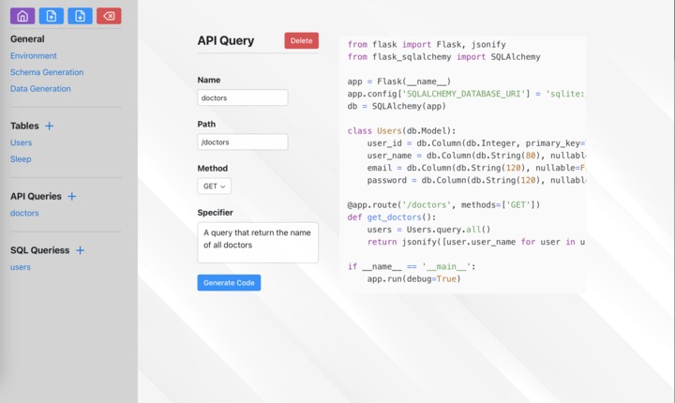Focus the Name field containing doctors
675x403 pixels.
click(243, 97)
